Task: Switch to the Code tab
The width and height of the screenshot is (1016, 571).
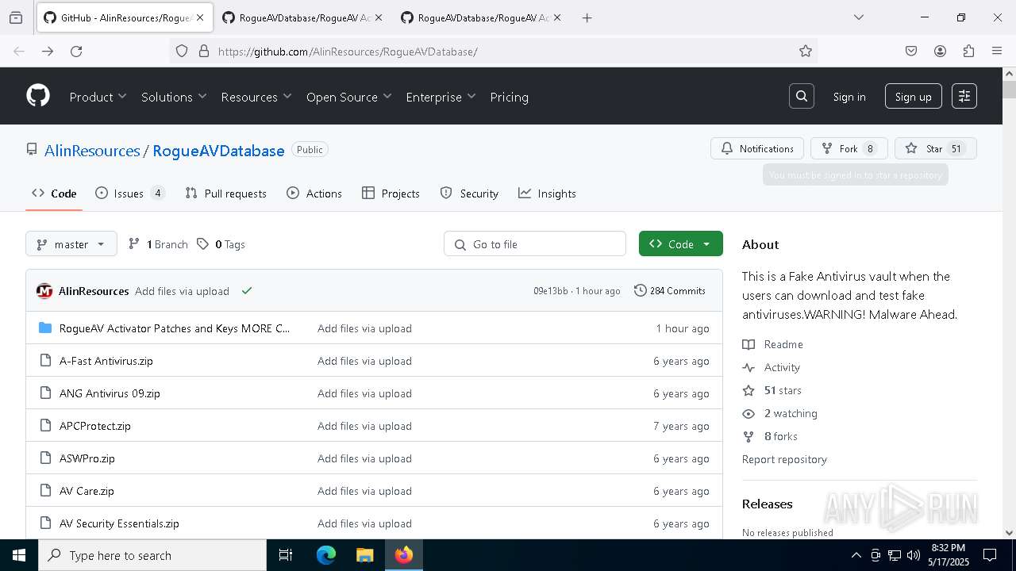Action: tap(54, 194)
